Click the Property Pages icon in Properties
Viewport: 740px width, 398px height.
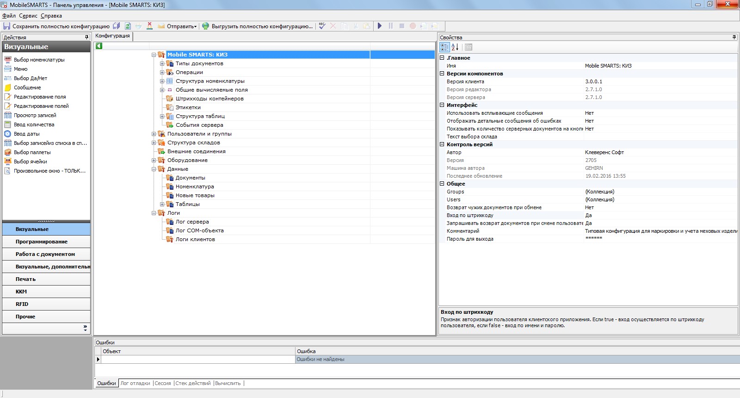point(469,47)
